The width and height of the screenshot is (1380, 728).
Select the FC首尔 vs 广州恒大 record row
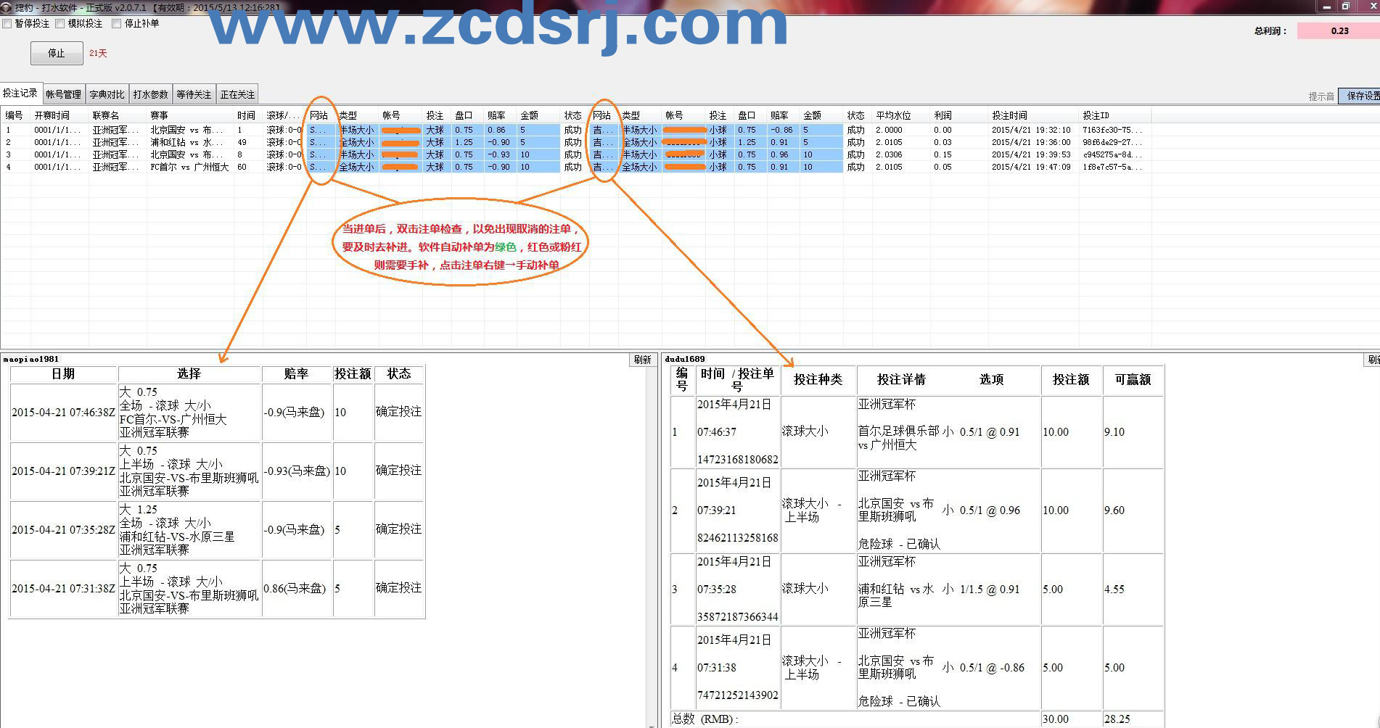pos(189,167)
